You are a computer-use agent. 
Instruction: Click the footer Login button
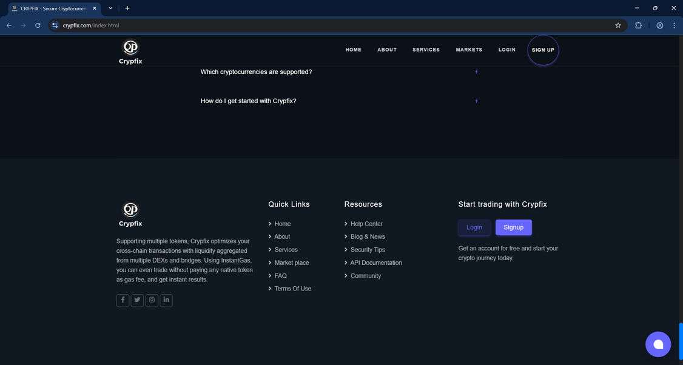[474, 227]
